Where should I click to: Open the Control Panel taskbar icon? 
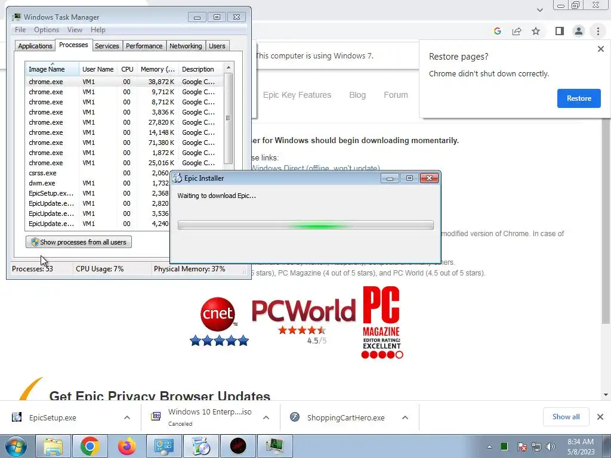pos(163,446)
